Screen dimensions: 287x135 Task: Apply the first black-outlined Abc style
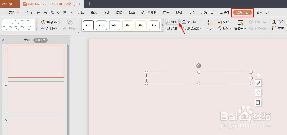[88, 25]
